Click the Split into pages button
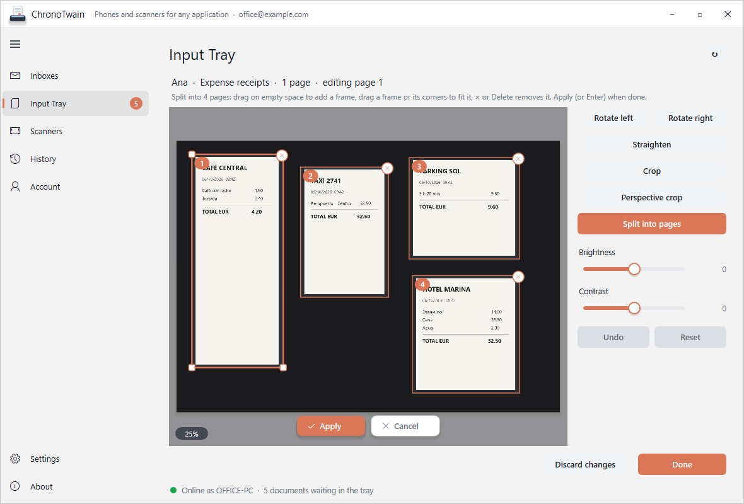The height and width of the screenshot is (504, 744). pos(651,224)
